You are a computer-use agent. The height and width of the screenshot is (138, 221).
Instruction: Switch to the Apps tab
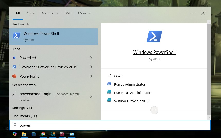click(x=30, y=13)
